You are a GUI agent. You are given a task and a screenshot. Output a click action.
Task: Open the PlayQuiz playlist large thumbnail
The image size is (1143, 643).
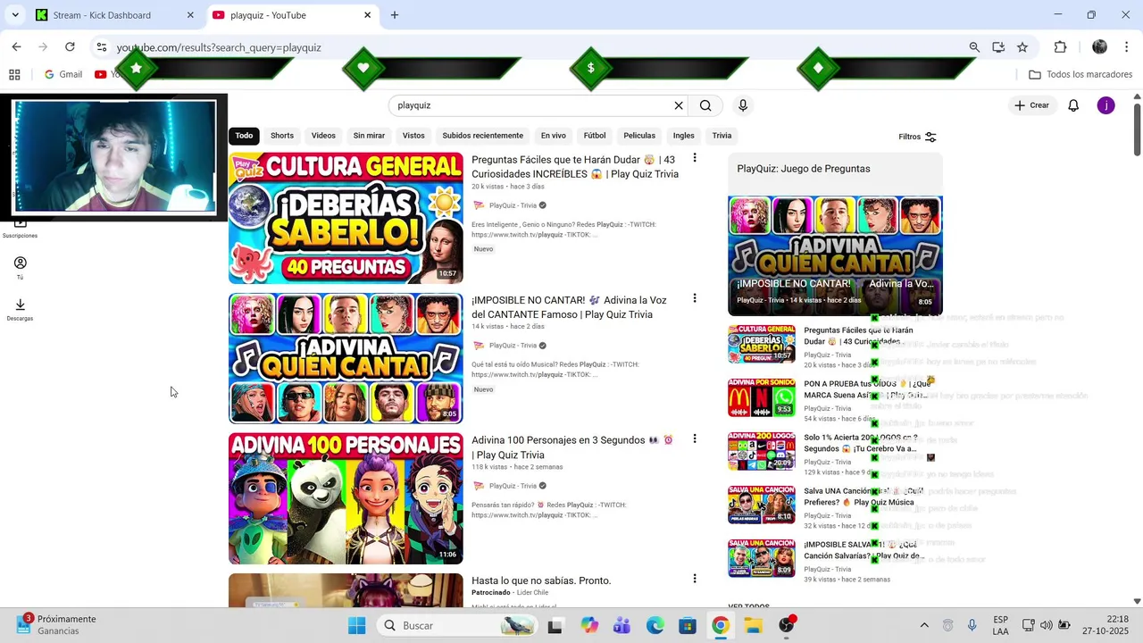click(835, 255)
